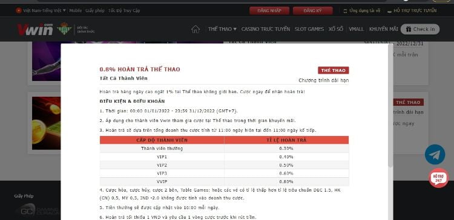Click the Real Betis partner crest icon
454x220 pixels.
tap(64, 28)
